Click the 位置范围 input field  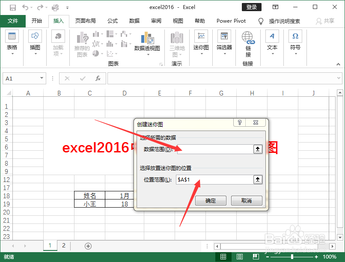point(215,180)
